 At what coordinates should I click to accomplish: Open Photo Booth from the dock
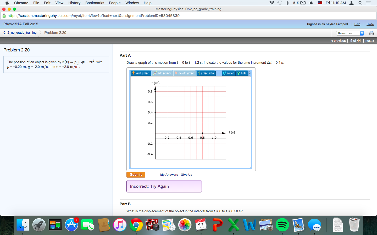[x=152, y=225]
